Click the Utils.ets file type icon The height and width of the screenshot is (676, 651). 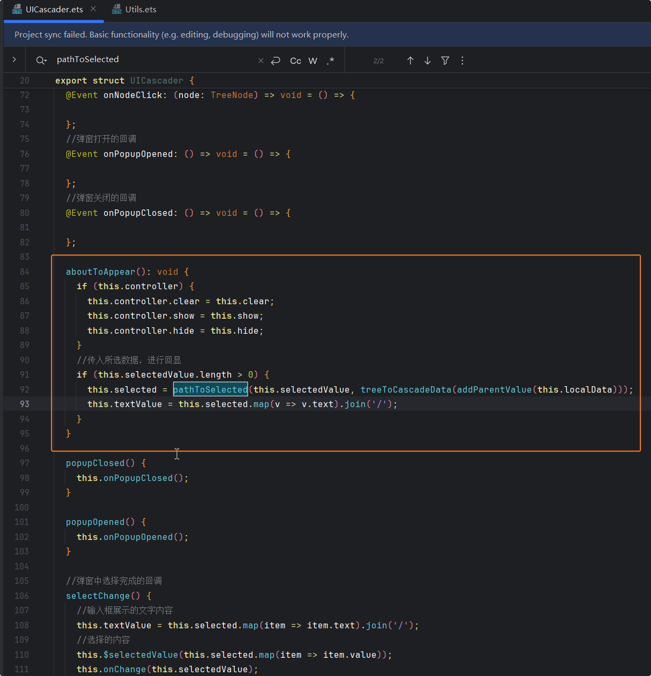(x=116, y=10)
